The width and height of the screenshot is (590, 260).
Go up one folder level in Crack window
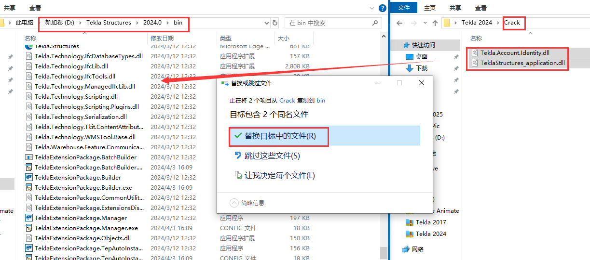435,23
